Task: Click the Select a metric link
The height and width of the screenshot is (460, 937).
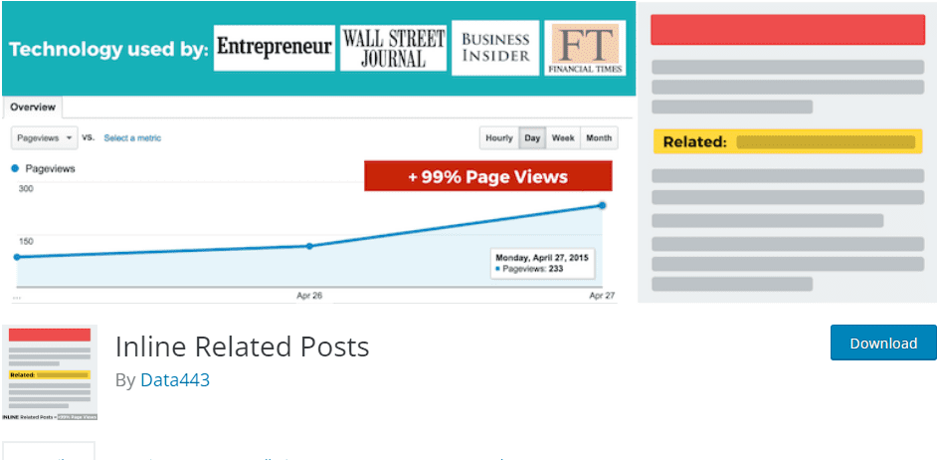Action: click(x=132, y=138)
